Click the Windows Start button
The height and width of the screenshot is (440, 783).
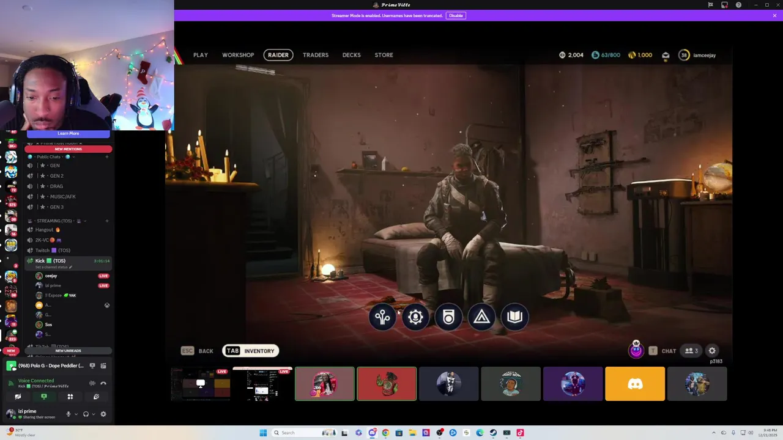pyautogui.click(x=263, y=433)
